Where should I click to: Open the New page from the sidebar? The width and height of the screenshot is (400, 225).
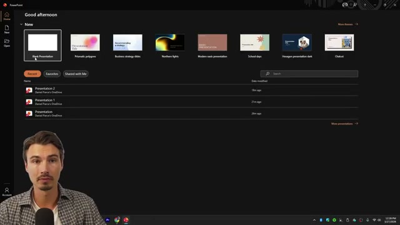7,29
